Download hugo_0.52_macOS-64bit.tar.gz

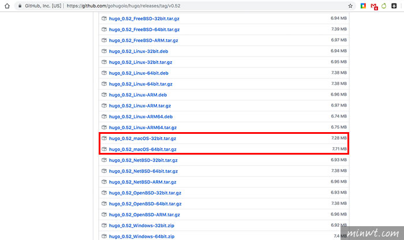tap(143, 149)
